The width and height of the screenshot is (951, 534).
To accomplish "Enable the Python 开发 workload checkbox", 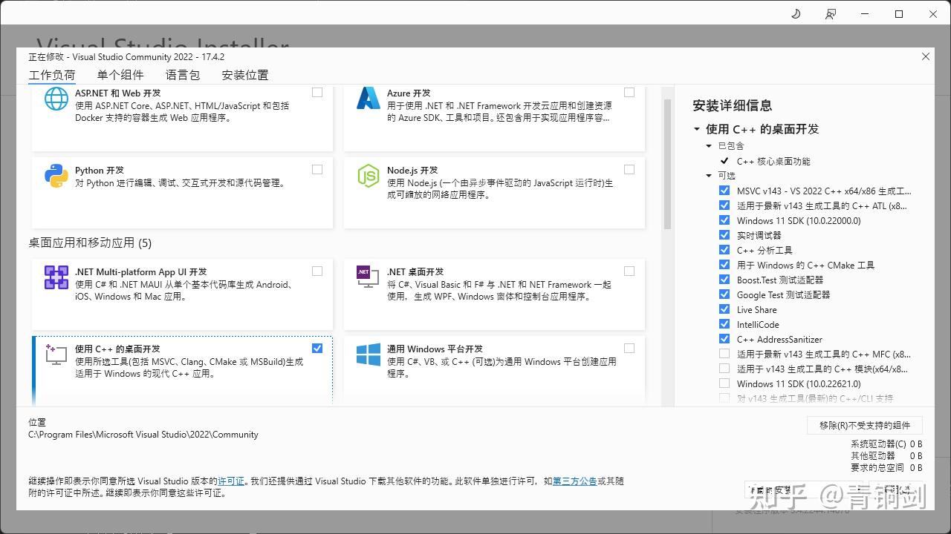I will click(x=317, y=169).
